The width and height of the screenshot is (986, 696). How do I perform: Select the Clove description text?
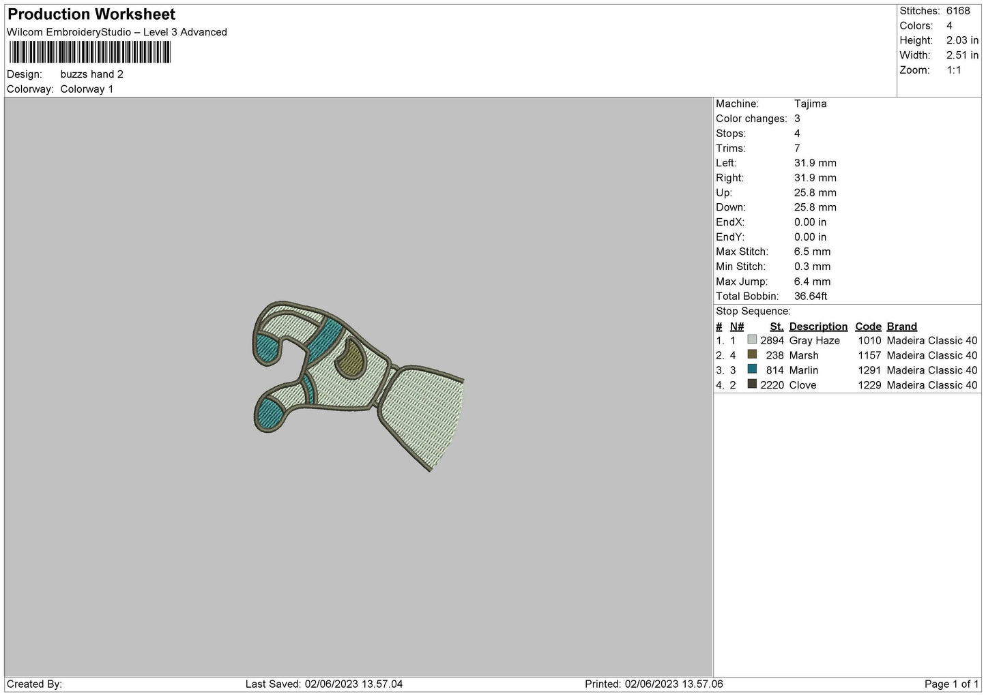tap(802, 385)
